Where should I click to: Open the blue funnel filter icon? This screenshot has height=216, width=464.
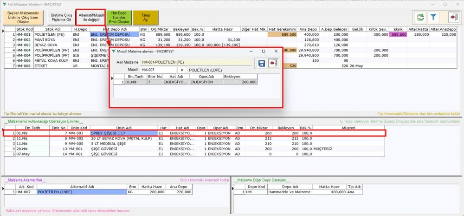(x=433, y=17)
